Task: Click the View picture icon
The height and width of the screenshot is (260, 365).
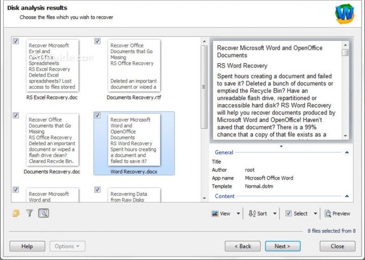Action: 215,214
